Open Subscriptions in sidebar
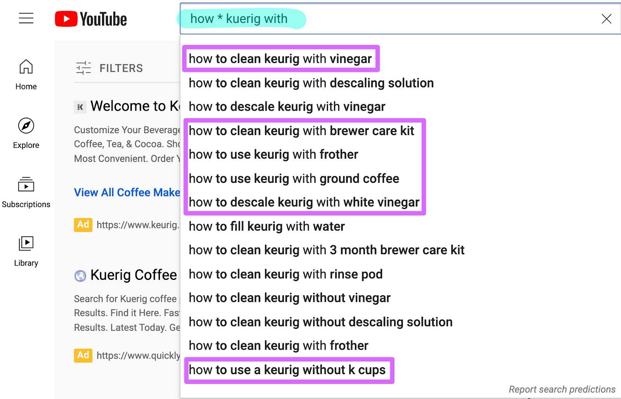621x399 pixels. tap(26, 193)
